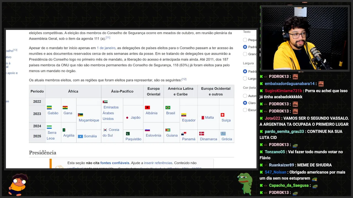Viewport: 353px width, 198px height.
Task: Click the Greece flag icon
Action: pyautogui.click(x=223, y=133)
